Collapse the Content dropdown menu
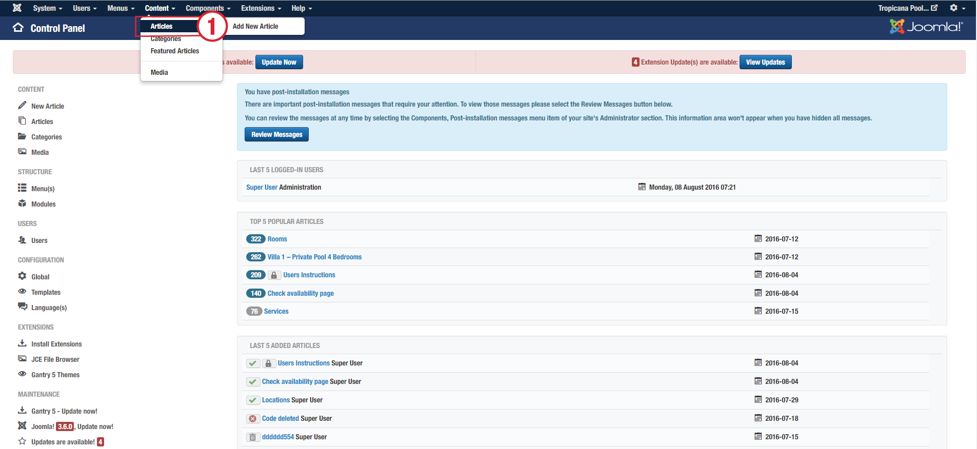This screenshot has height=449, width=977. (x=160, y=8)
